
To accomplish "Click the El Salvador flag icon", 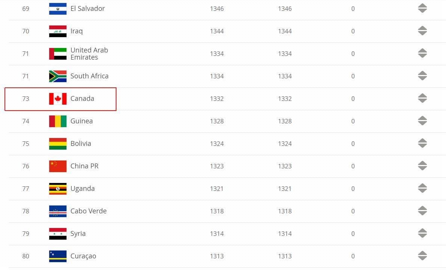I will pos(57,9).
